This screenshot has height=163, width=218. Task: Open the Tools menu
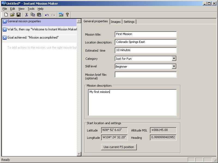(31, 9)
